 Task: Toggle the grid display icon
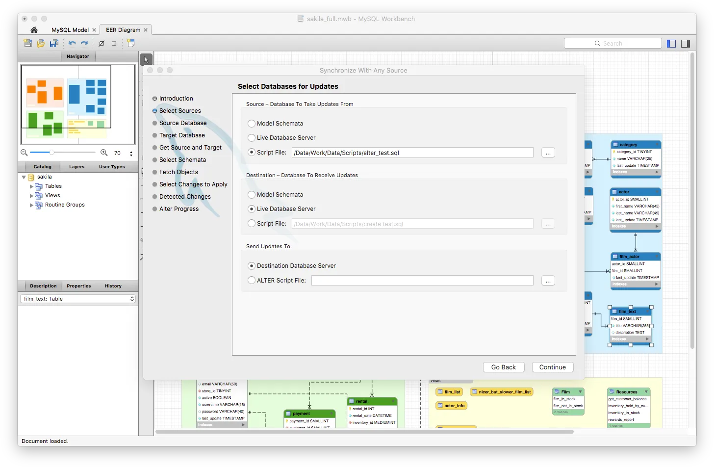click(102, 43)
